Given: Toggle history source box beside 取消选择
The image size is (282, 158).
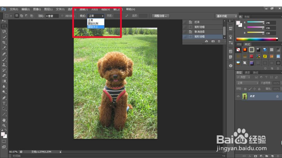Looking at the screenshot, I should click(x=185, y=32).
